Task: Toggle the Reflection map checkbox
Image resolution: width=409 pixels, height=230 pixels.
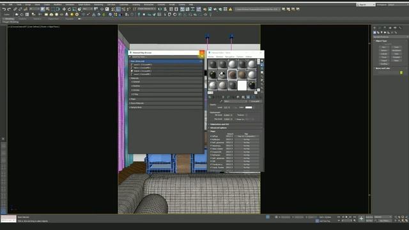Action: (211, 139)
